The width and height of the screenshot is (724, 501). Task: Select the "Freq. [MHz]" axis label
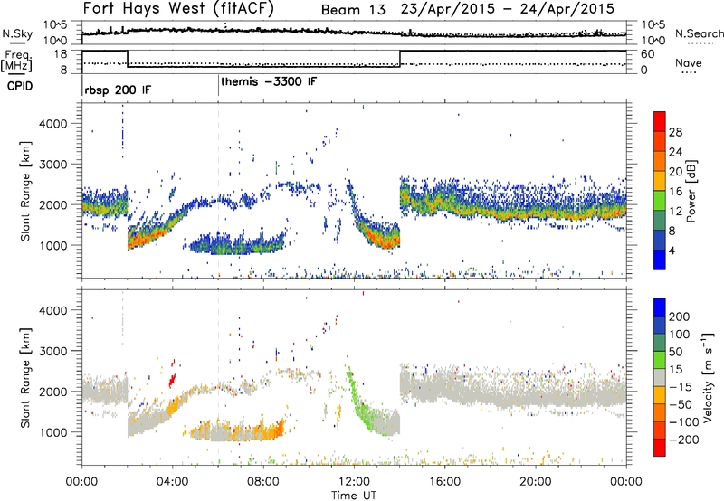click(16, 61)
